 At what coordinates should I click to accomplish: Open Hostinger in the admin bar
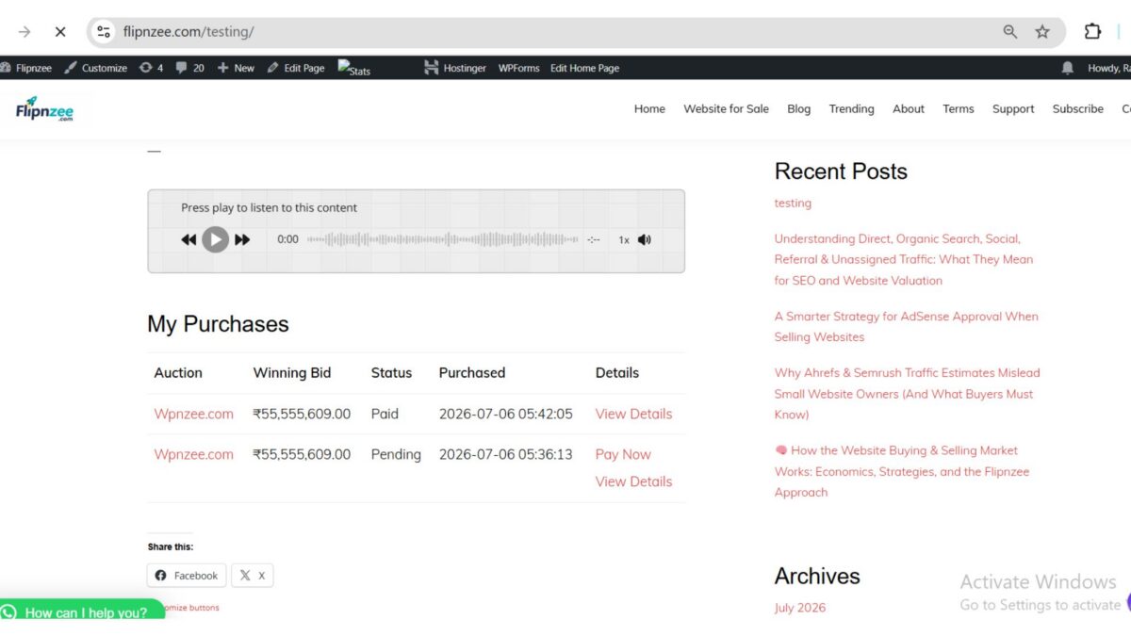tap(455, 68)
